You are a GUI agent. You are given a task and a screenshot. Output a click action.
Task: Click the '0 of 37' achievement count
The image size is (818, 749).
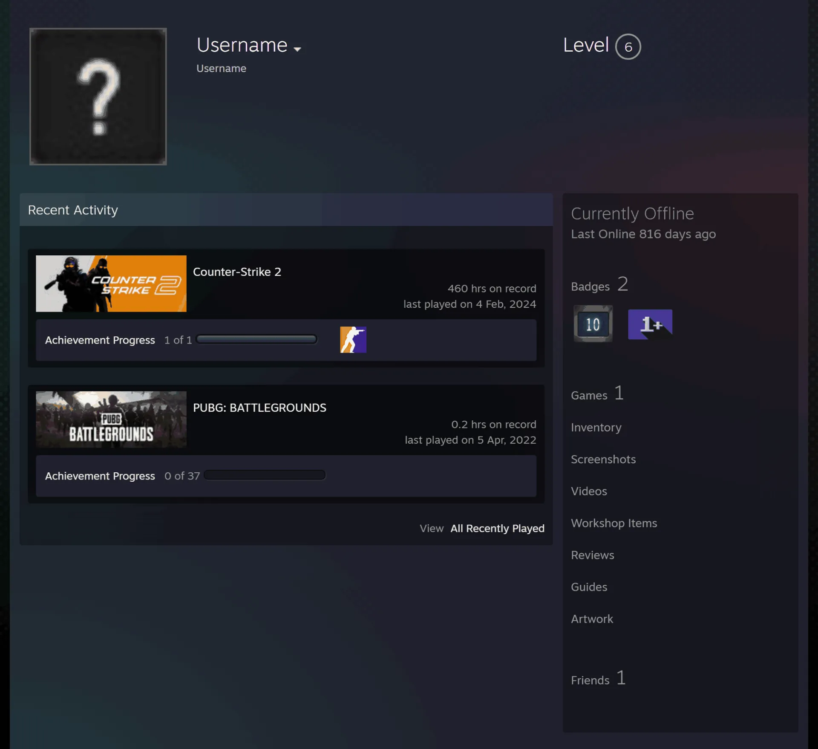(x=182, y=476)
